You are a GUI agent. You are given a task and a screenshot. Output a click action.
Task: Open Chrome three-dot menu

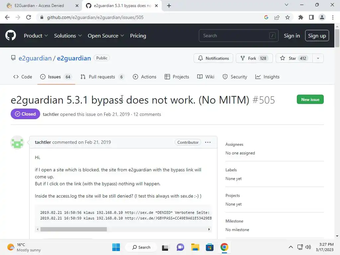333,17
